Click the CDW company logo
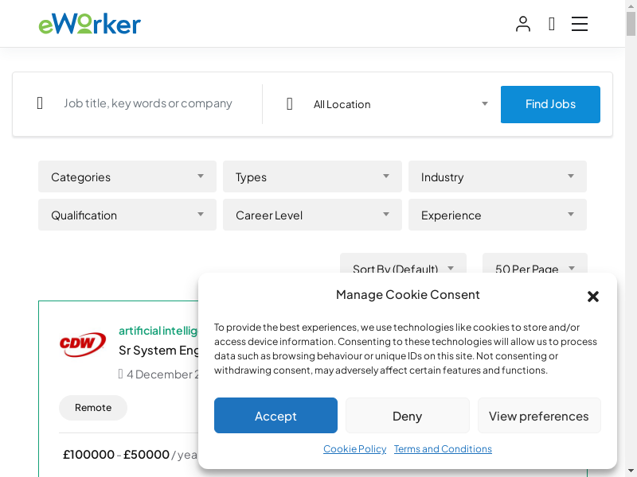 [x=83, y=343]
